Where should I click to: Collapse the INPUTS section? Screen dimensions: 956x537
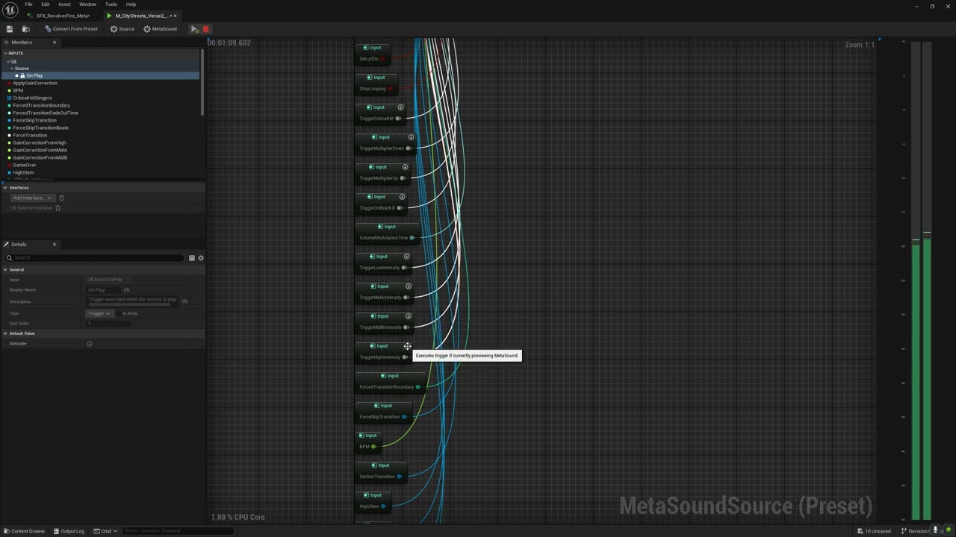pos(5,53)
